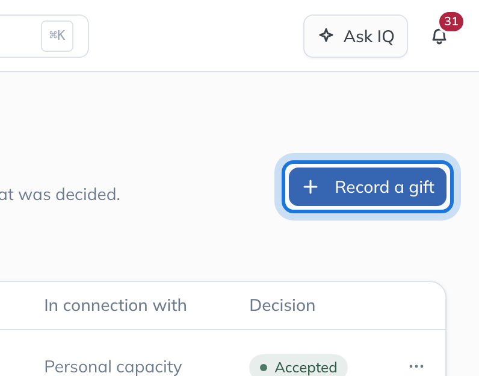Sort by the Decision column header
Image resolution: width=479 pixels, height=376 pixels.
282,305
